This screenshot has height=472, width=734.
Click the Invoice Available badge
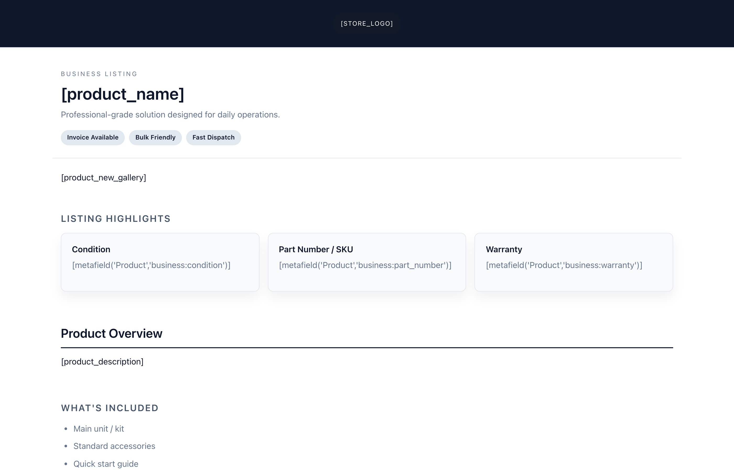point(93,138)
